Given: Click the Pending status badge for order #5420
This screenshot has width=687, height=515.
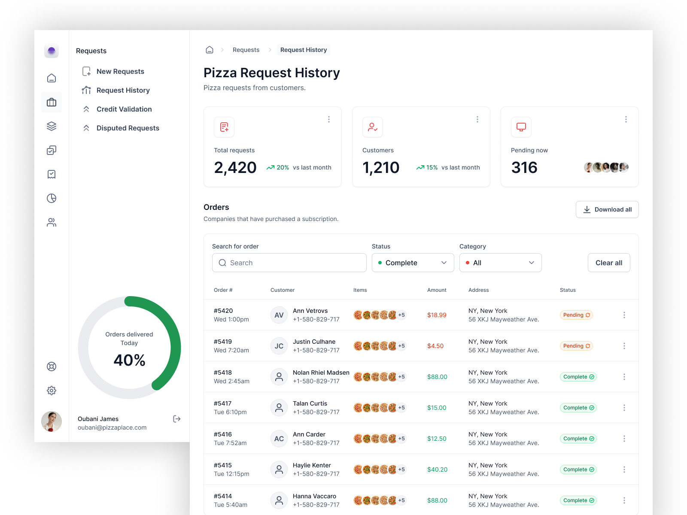Looking at the screenshot, I should 576,315.
